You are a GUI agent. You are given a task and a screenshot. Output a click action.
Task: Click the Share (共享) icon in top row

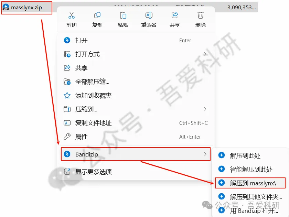pyautogui.click(x=174, y=15)
